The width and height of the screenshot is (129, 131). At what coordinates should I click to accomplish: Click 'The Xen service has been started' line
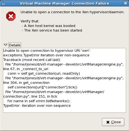[52, 30]
